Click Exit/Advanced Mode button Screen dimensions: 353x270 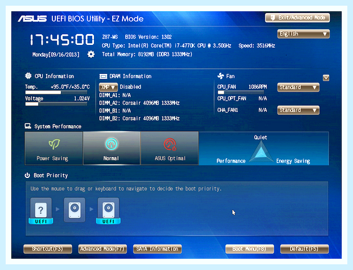(x=297, y=18)
